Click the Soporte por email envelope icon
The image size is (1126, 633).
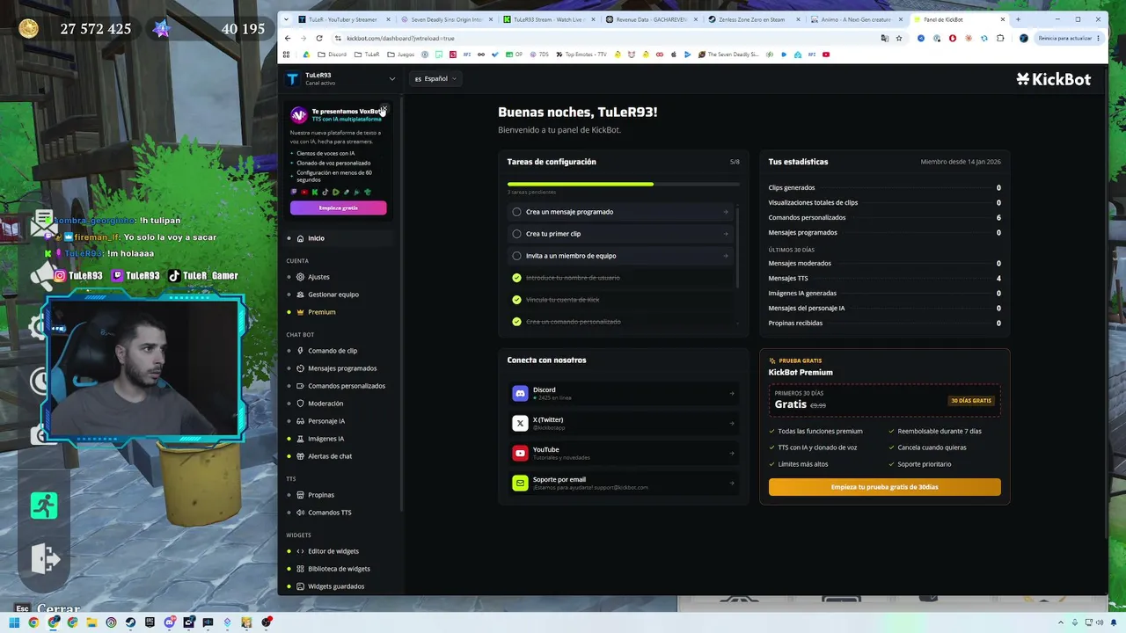pyautogui.click(x=520, y=483)
